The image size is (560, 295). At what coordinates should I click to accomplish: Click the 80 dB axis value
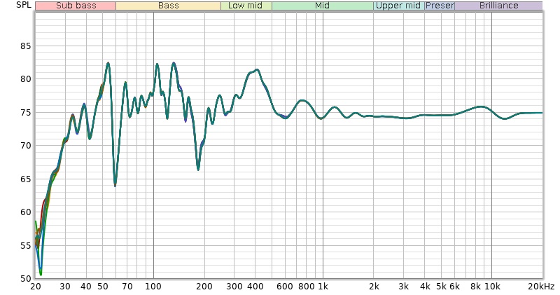(26, 79)
